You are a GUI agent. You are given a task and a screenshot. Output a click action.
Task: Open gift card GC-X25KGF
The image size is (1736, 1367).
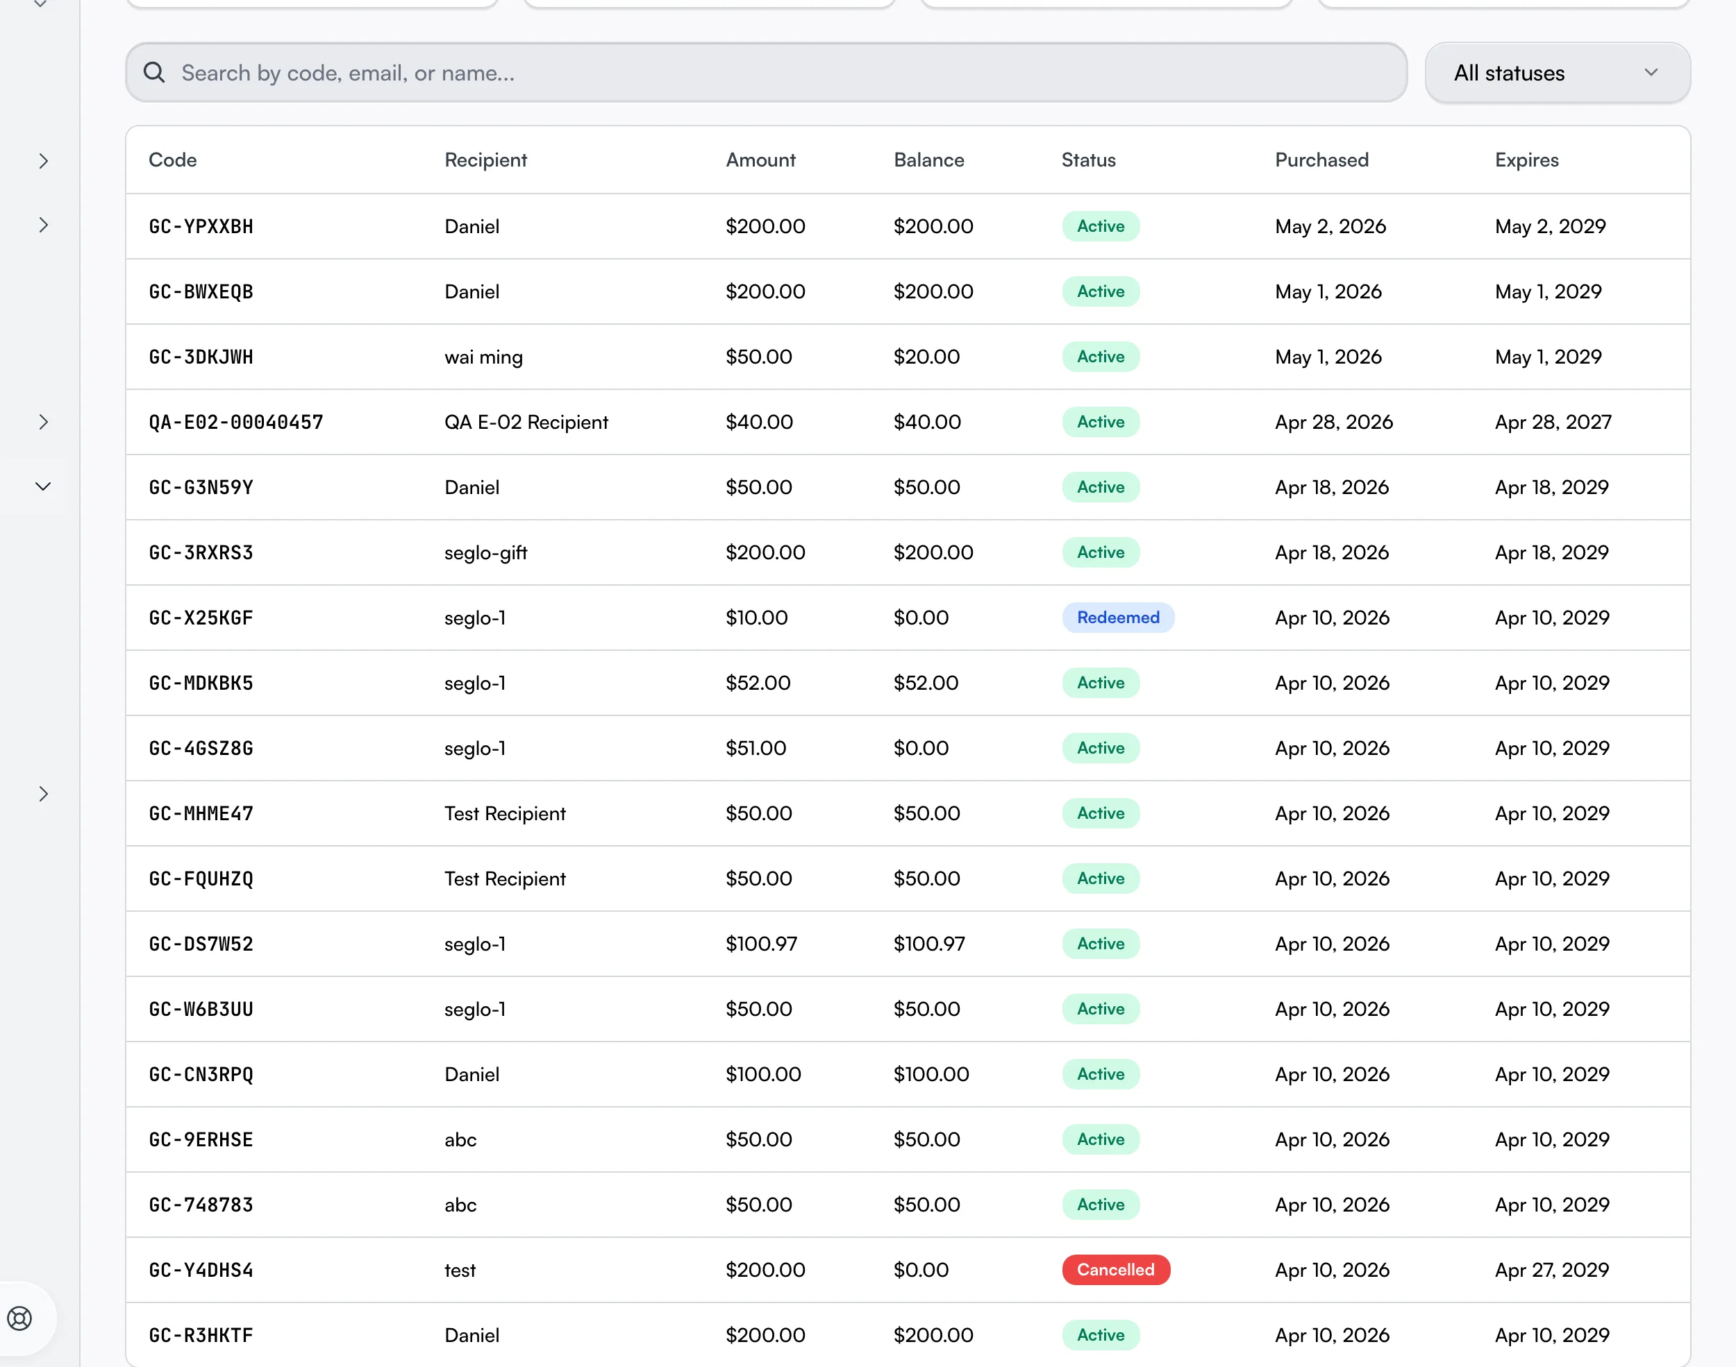pos(201,618)
